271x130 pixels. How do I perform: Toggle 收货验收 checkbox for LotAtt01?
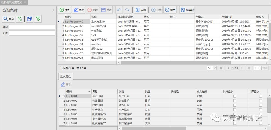[x=235, y=96]
